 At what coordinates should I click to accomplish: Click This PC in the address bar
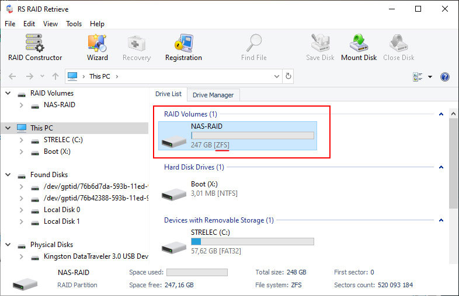(99, 76)
